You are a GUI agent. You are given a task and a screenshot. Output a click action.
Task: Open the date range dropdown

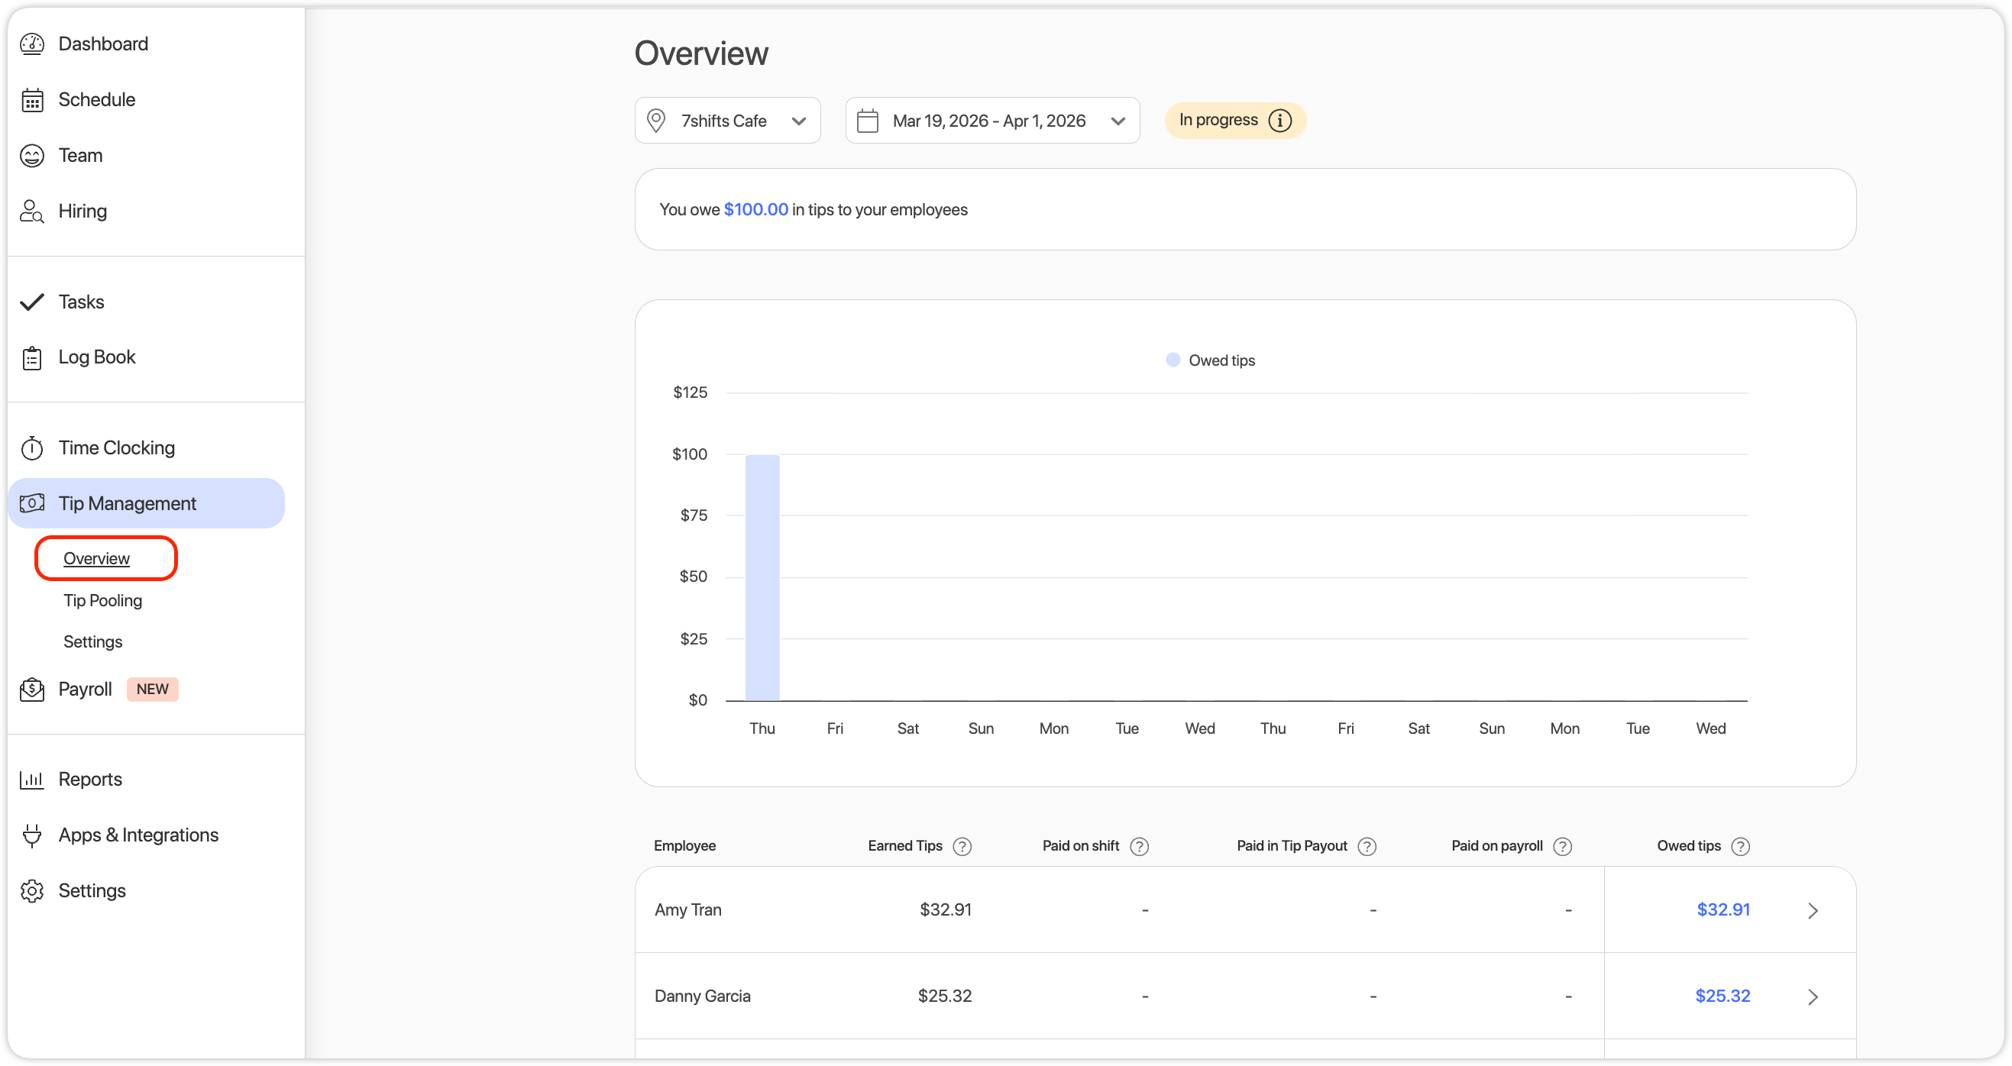pos(992,120)
